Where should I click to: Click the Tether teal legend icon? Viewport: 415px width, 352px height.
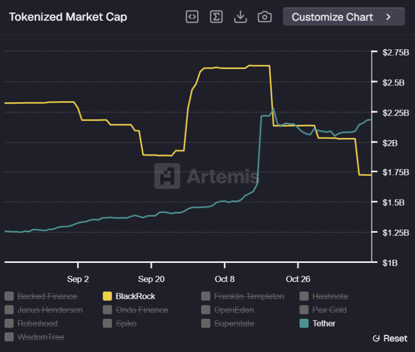(x=304, y=323)
